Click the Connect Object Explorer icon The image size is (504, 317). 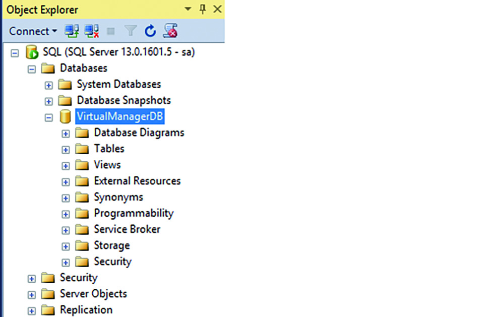tap(72, 31)
